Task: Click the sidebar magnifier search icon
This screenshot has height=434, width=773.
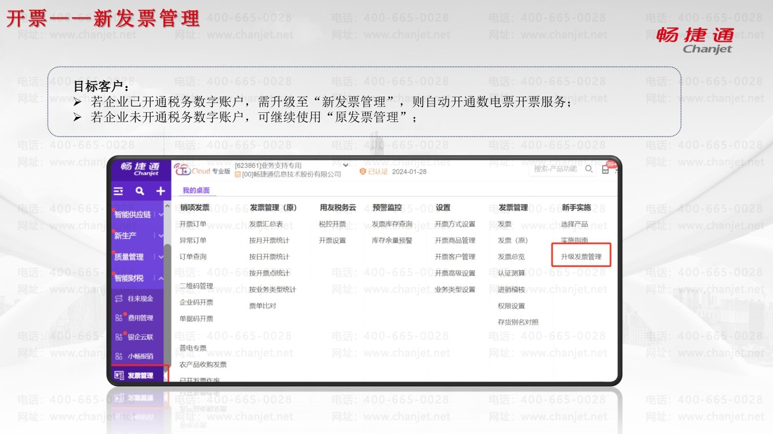Action: click(x=140, y=191)
